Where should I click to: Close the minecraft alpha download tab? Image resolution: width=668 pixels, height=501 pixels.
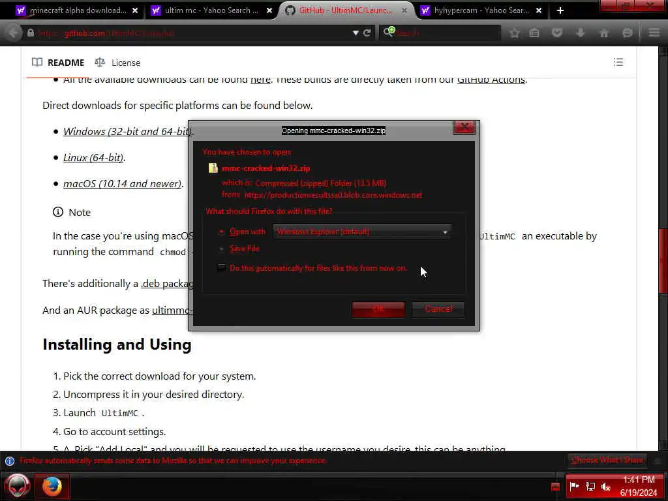pos(135,10)
